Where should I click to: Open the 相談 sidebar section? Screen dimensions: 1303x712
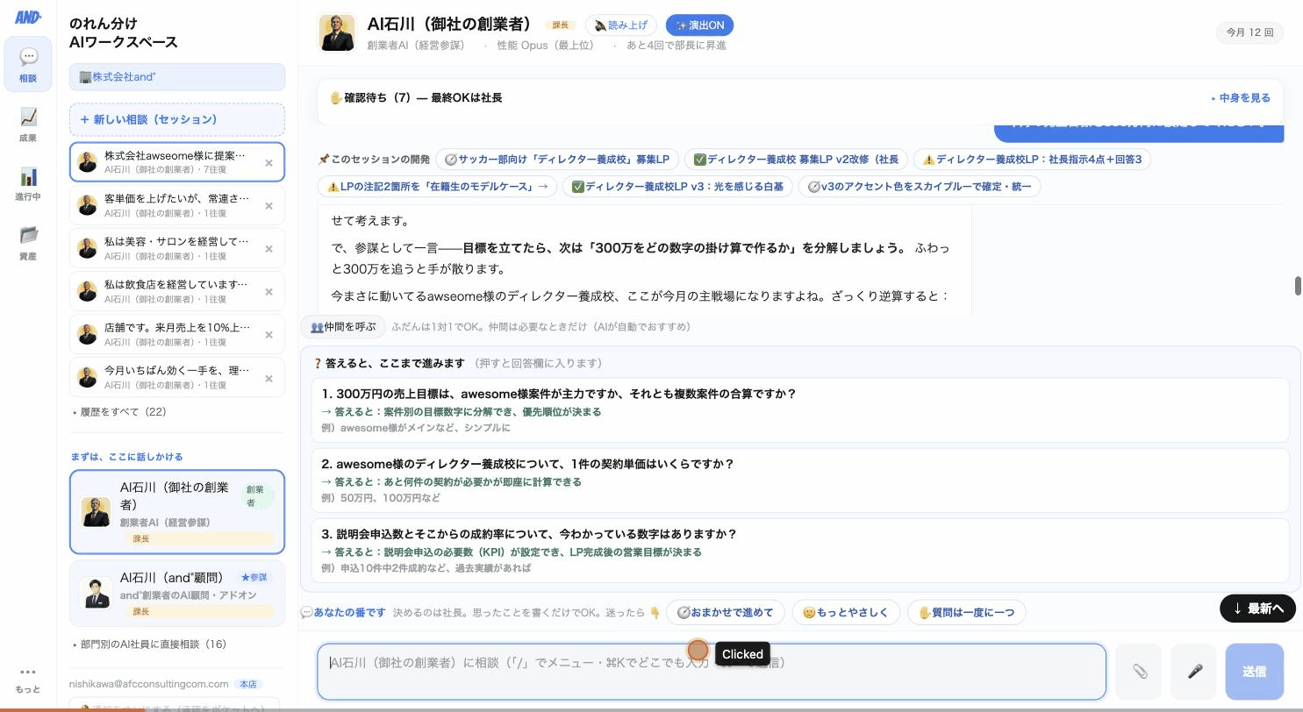(28, 65)
